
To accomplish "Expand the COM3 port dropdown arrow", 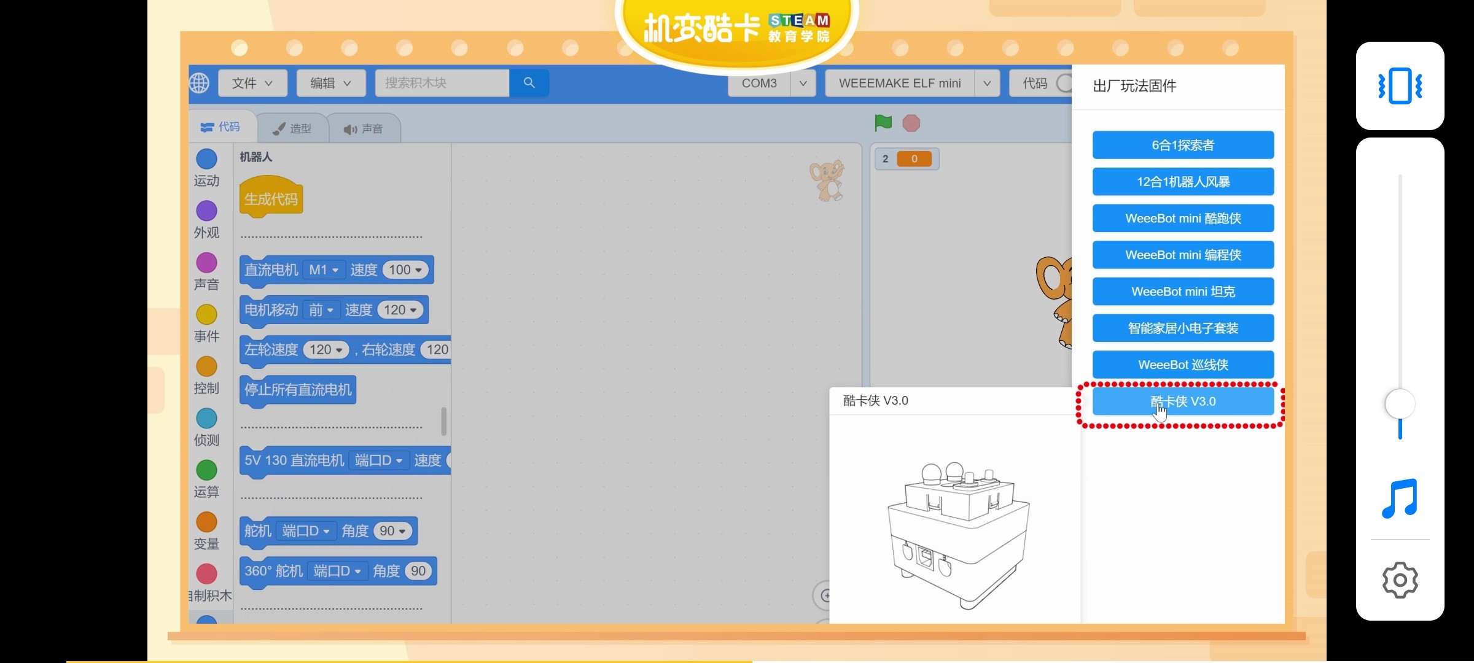I will (x=803, y=83).
